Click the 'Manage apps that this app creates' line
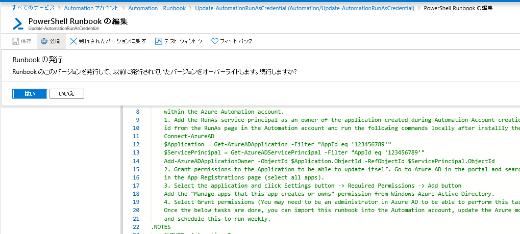 click(x=329, y=194)
